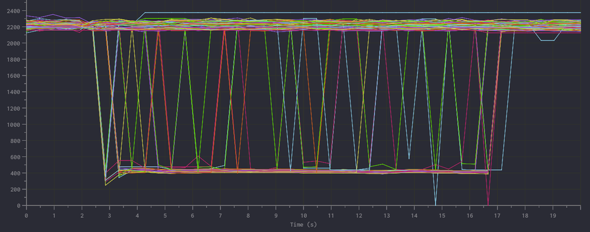The image size is (590, 232).
Task: Click the 4 tick label on time axis
Action: click(137, 216)
